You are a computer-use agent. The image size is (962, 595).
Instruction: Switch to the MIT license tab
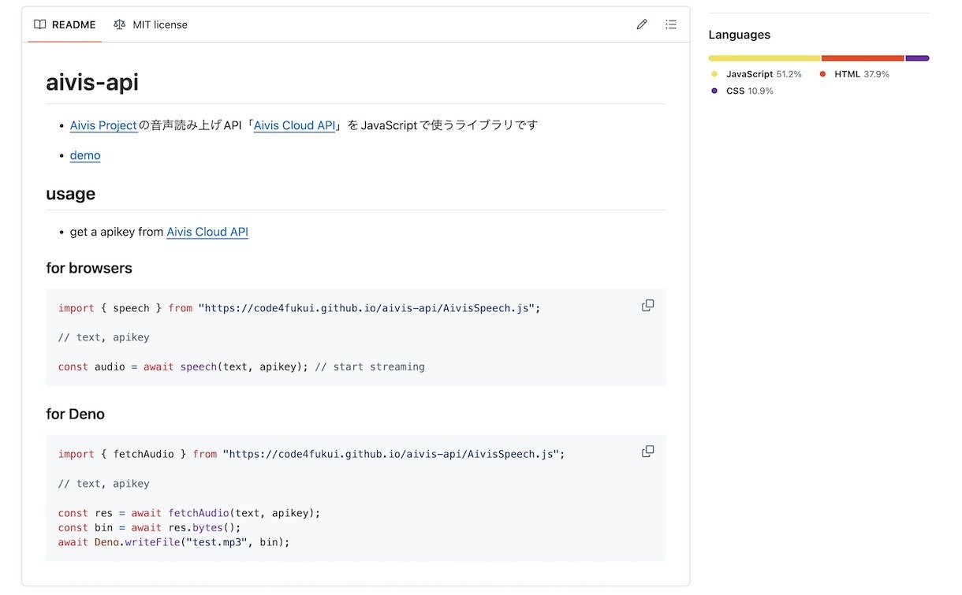(151, 24)
